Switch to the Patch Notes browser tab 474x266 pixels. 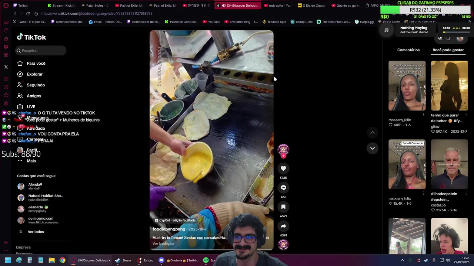click(x=95, y=6)
